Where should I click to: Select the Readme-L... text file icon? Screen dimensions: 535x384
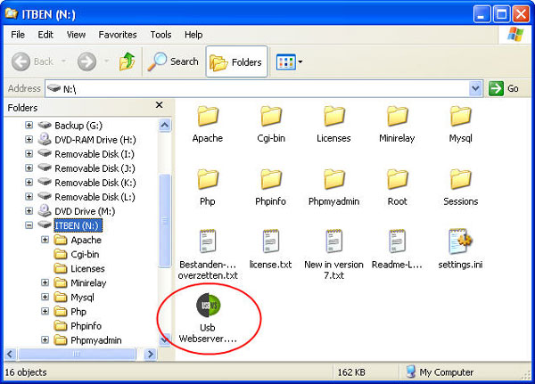click(x=398, y=241)
